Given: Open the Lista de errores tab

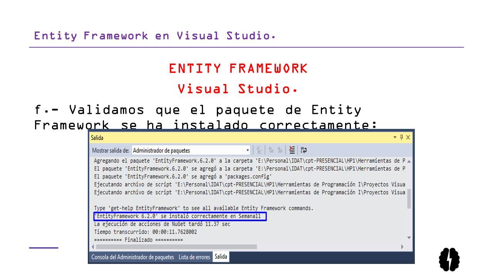Looking at the screenshot, I should pyautogui.click(x=194, y=257).
